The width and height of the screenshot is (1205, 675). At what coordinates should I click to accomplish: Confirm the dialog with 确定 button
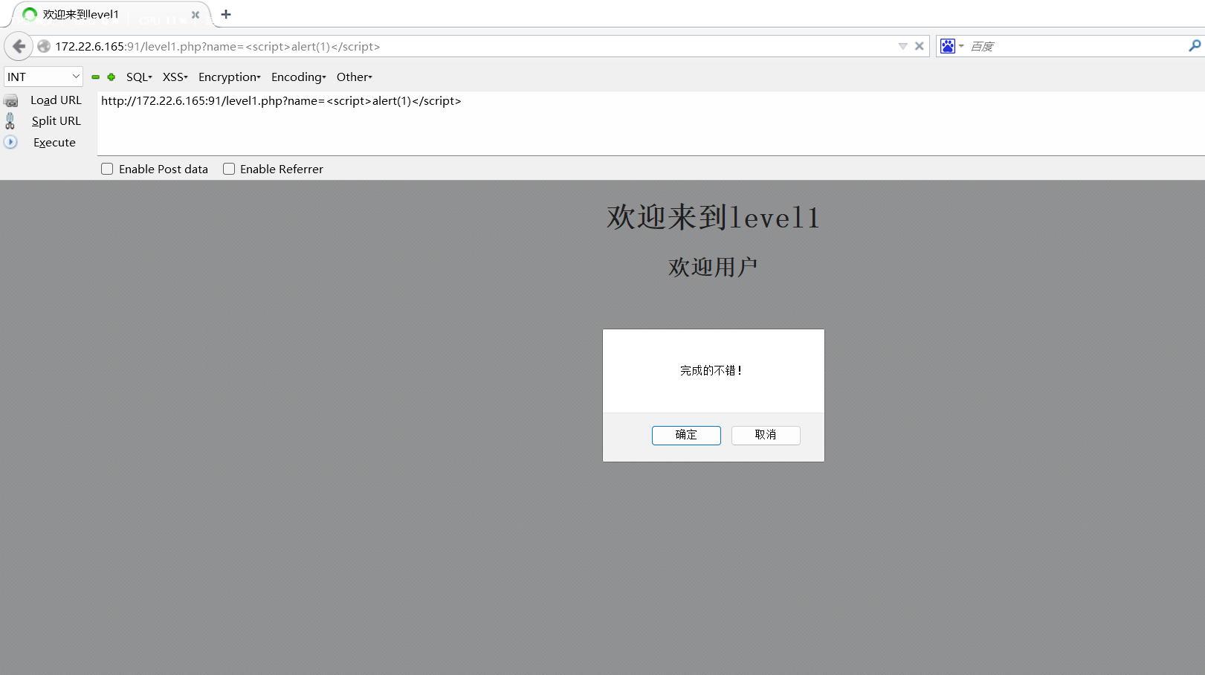[686, 435]
